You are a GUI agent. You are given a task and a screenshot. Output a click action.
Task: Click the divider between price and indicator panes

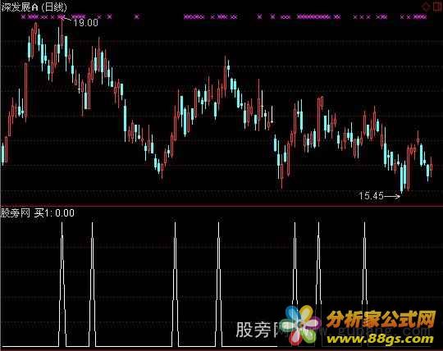pyautogui.click(x=221, y=206)
